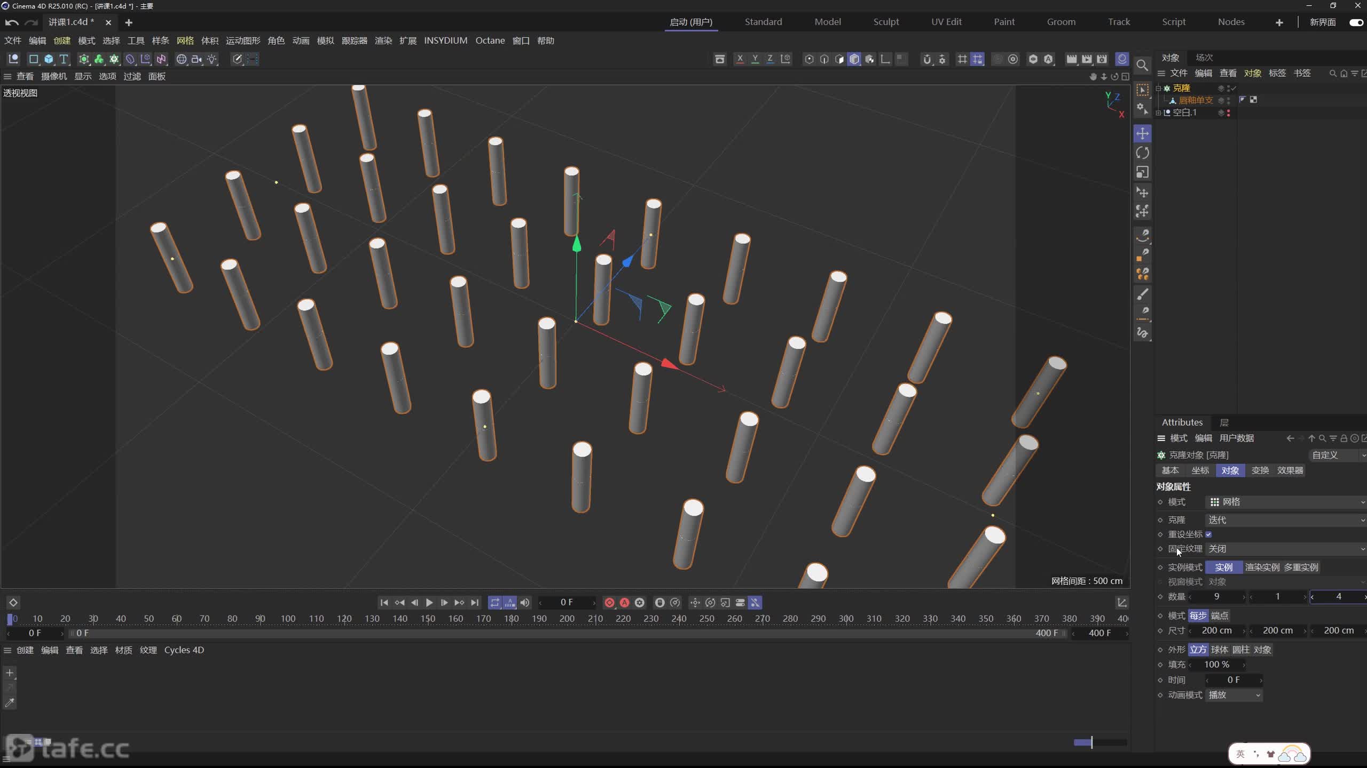Open the 动画模式 播放 dropdown
The width and height of the screenshot is (1367, 768).
pos(1234,695)
